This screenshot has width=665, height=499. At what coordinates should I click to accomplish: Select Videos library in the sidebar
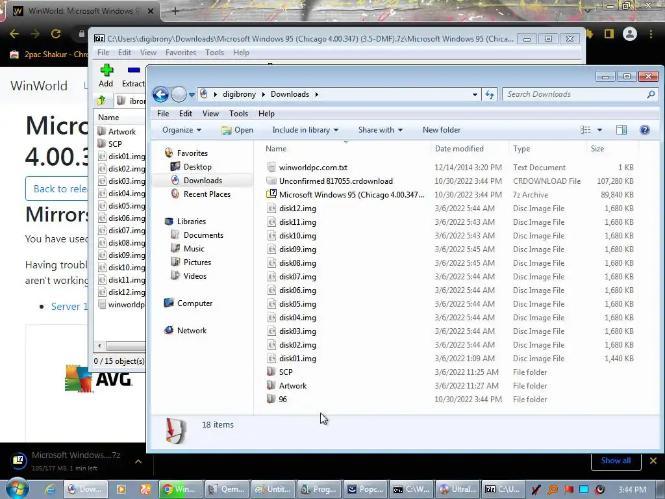pyautogui.click(x=195, y=275)
